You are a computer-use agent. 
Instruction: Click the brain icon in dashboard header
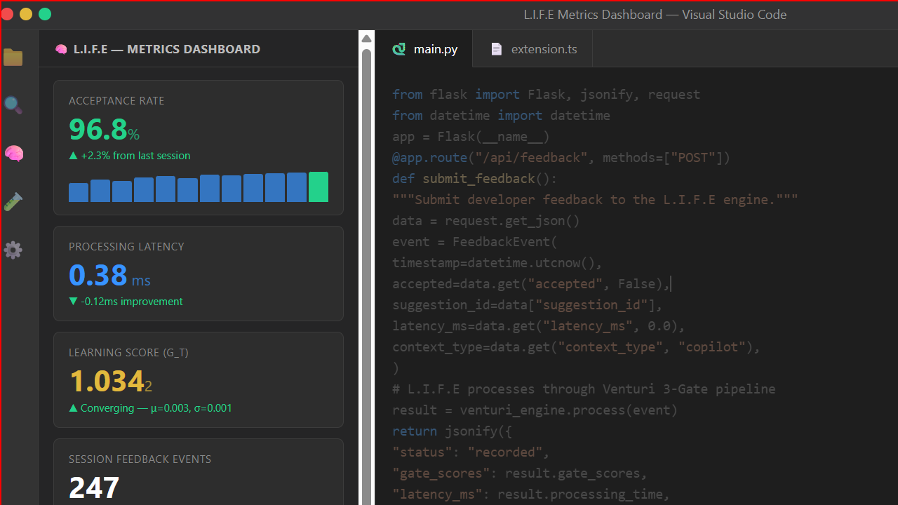click(61, 49)
